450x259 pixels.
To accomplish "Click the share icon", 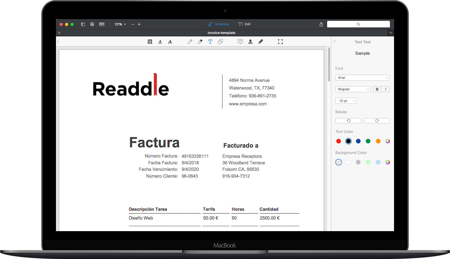I will pos(321,24).
